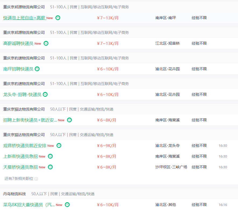Click the down arrow after 还有7条相关职位
Image resolution: width=238 pixels, height=210 pixels.
click(36, 179)
